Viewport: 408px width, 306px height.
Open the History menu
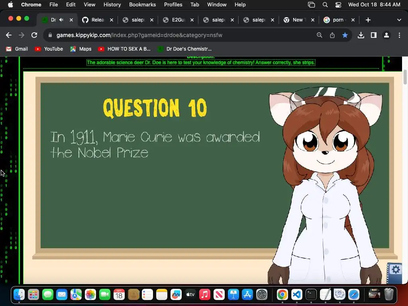[112, 5]
